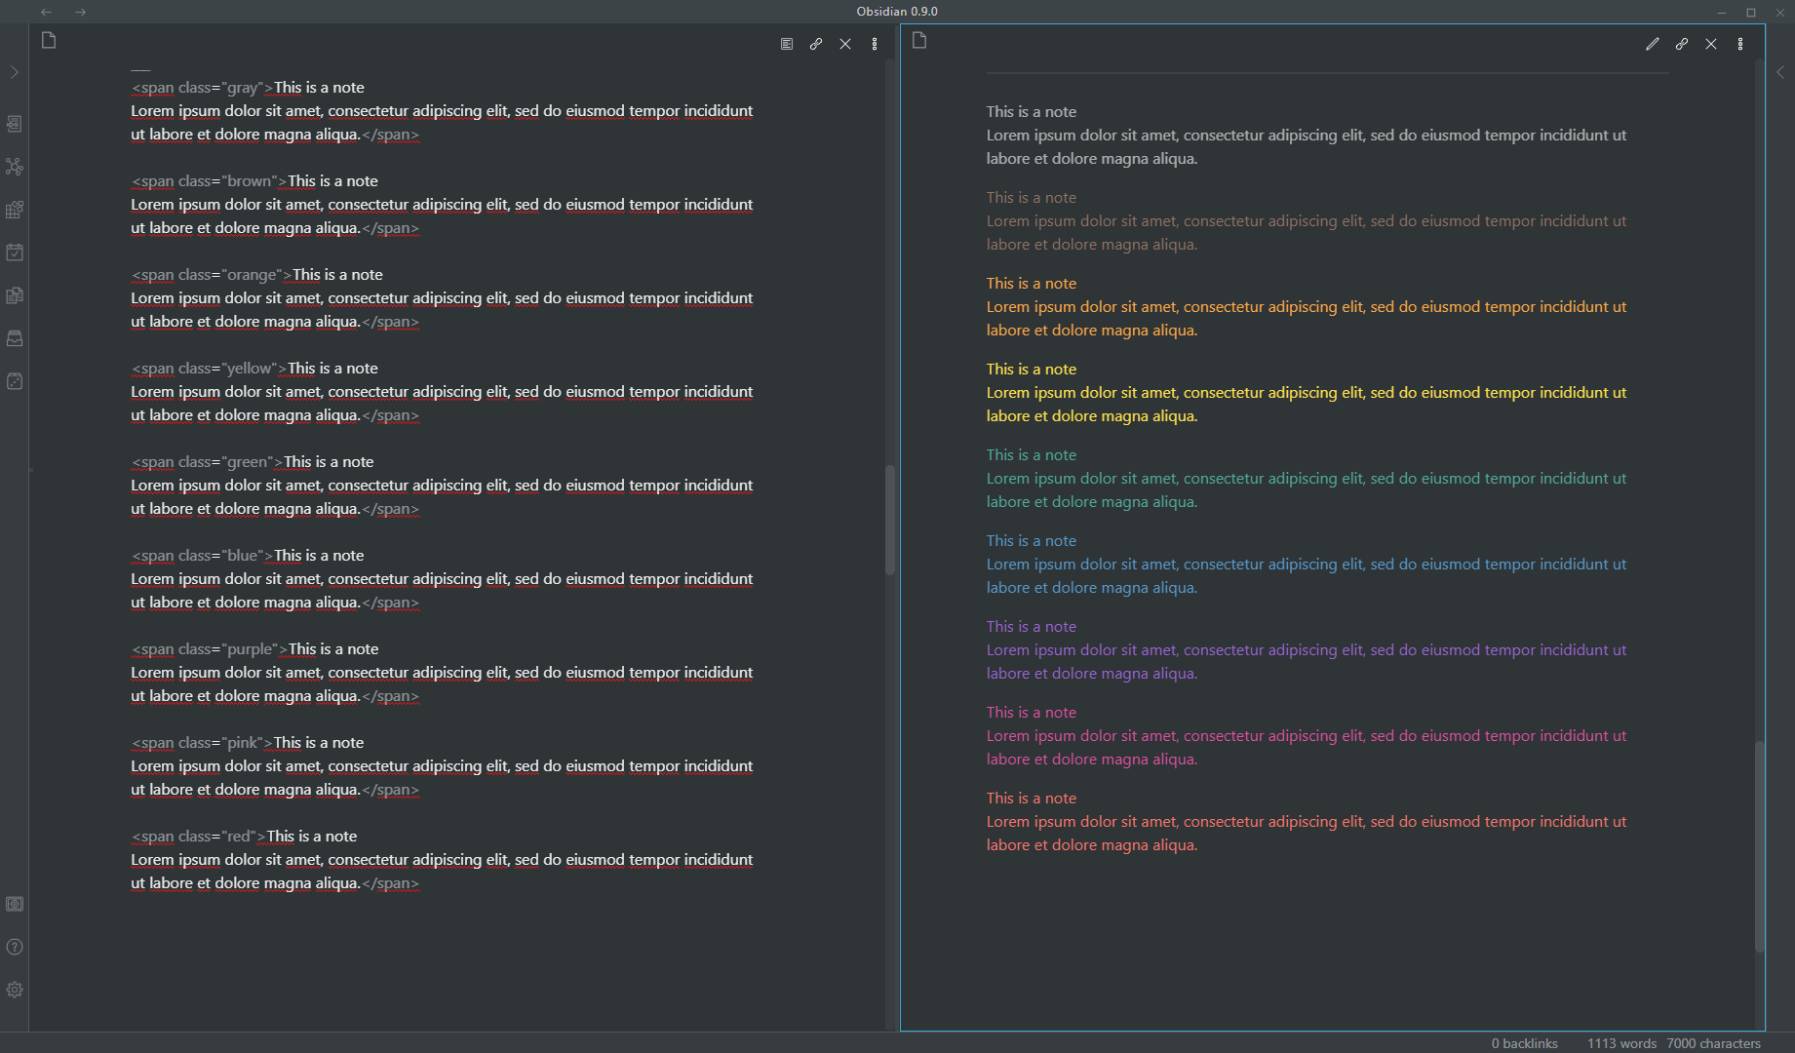Click the right pane scrollbar thumb
This screenshot has height=1053, width=1795.
click(x=1759, y=846)
